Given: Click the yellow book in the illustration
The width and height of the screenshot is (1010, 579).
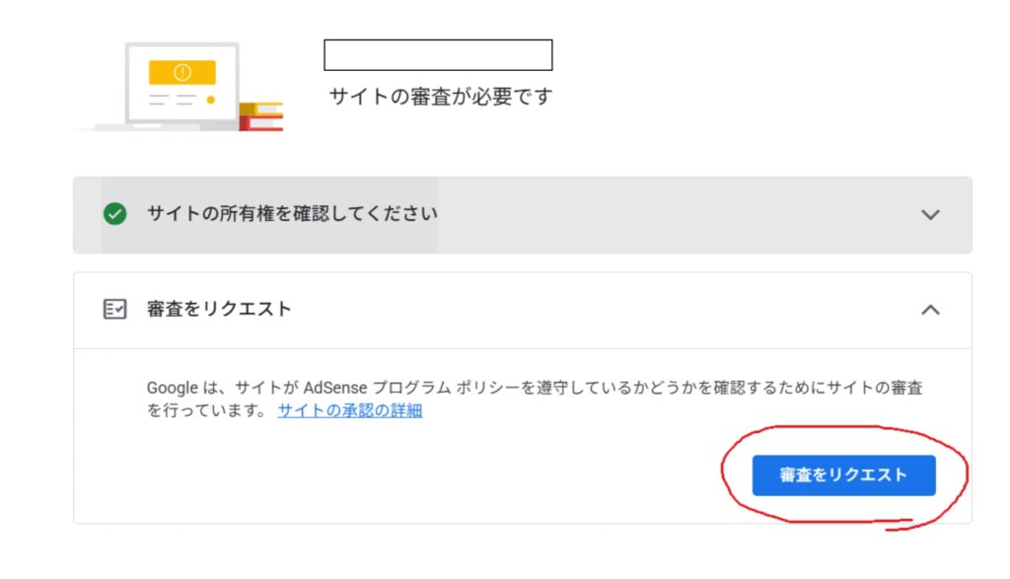Looking at the screenshot, I should [264, 109].
